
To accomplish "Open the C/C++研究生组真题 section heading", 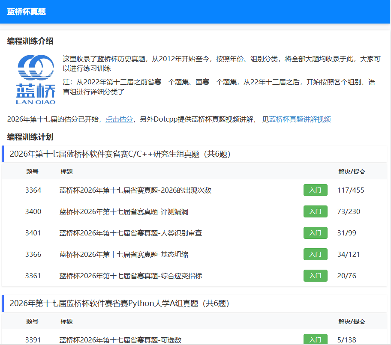I will [120, 154].
